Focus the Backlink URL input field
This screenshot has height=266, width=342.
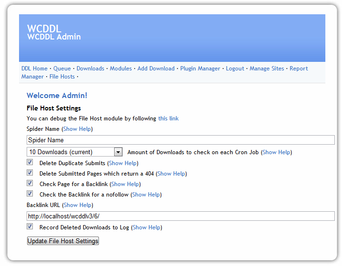click(181, 216)
